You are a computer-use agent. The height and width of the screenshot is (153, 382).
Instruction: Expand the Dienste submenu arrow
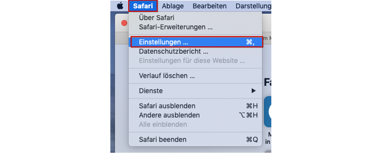point(253,91)
